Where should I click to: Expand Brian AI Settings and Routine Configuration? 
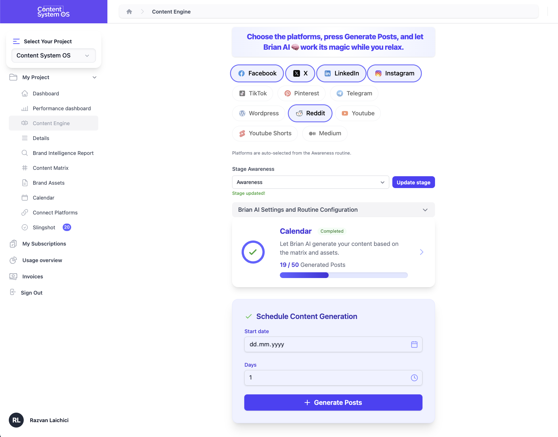click(333, 210)
